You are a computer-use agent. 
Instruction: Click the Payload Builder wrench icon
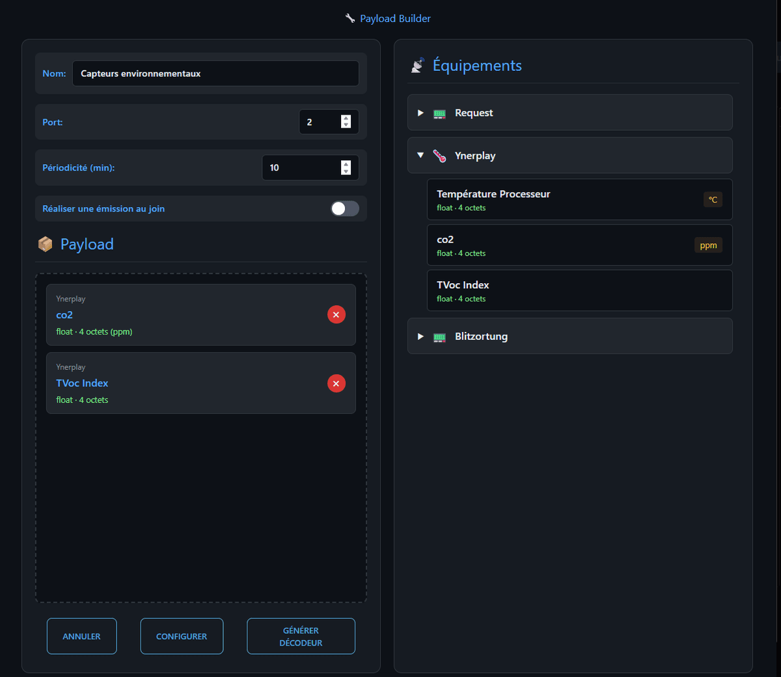pos(350,18)
